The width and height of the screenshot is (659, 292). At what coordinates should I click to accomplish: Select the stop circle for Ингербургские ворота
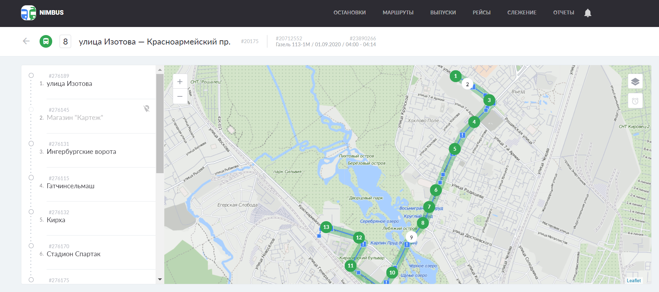(x=31, y=143)
